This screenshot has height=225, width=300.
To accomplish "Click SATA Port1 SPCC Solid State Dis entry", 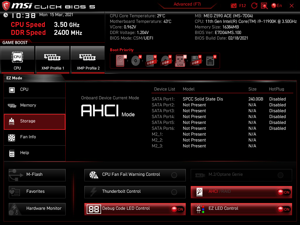I will (203, 99).
